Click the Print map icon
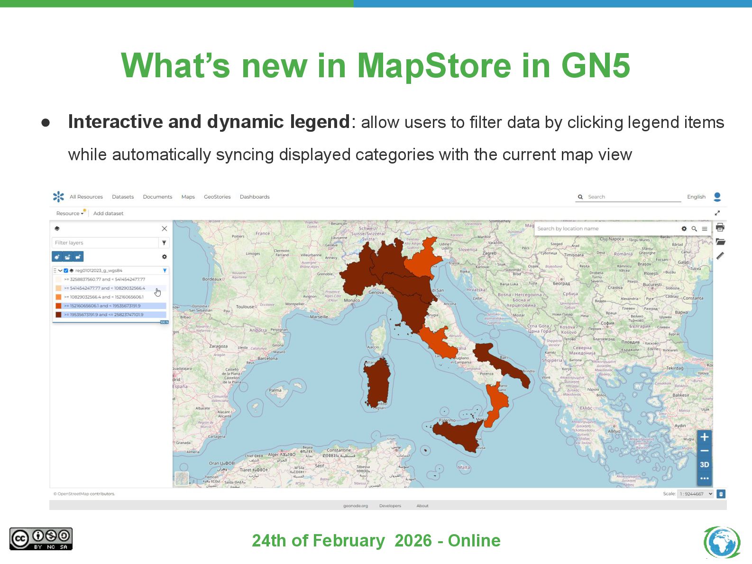752x564 pixels. coord(720,227)
